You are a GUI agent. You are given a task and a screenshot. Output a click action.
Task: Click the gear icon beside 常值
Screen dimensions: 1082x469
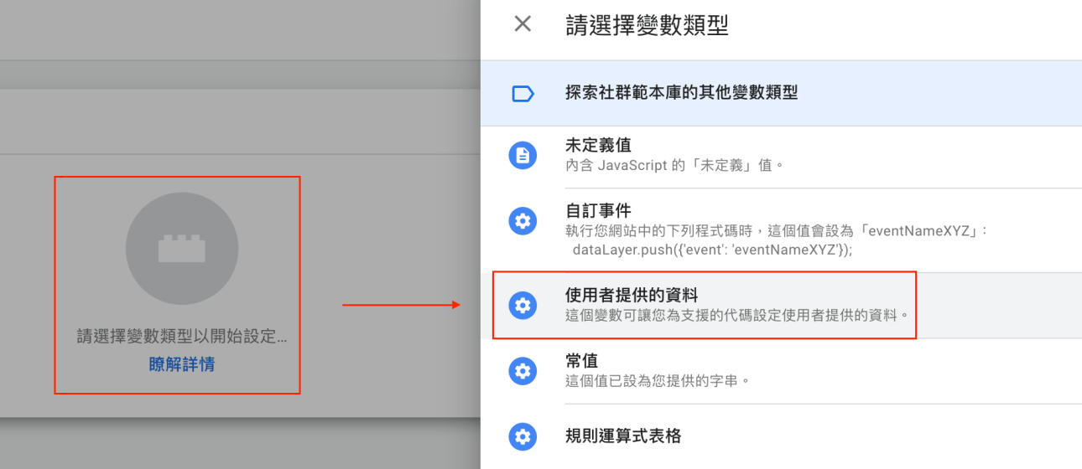[523, 371]
